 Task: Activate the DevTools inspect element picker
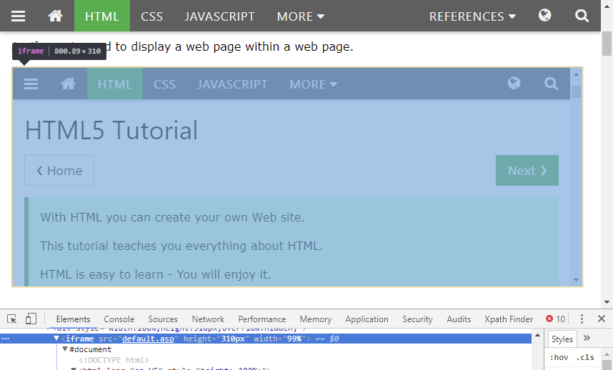pyautogui.click(x=11, y=319)
